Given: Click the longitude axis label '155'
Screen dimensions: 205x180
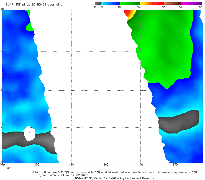Looking at the screenshot, I should point(37,164).
